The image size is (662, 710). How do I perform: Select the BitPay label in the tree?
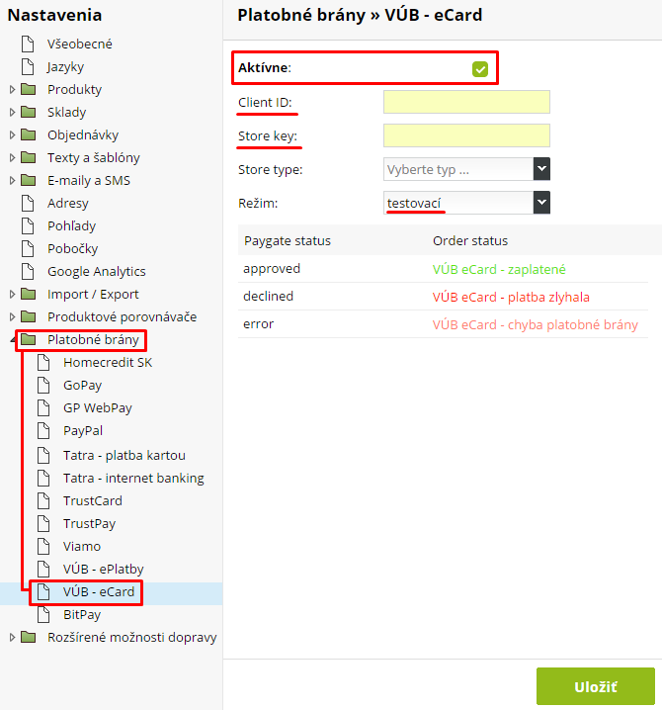pyautogui.click(x=82, y=615)
